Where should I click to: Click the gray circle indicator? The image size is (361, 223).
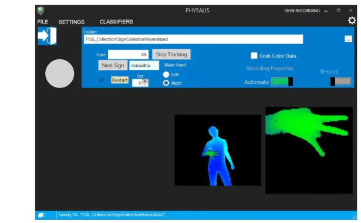pyautogui.click(x=60, y=73)
